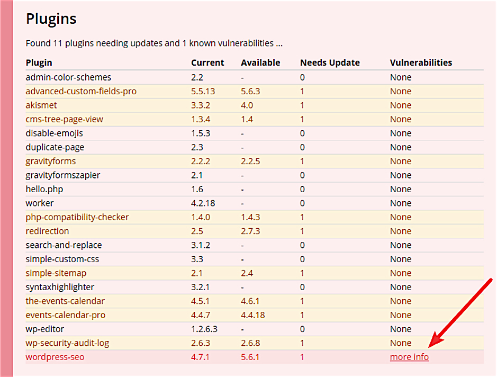Open the 'more info' link for wordpress-seo

(x=409, y=357)
